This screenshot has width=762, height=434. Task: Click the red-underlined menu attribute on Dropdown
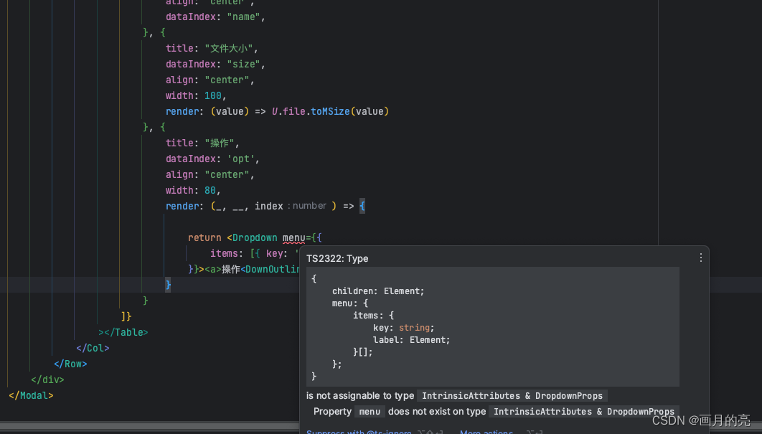point(293,237)
